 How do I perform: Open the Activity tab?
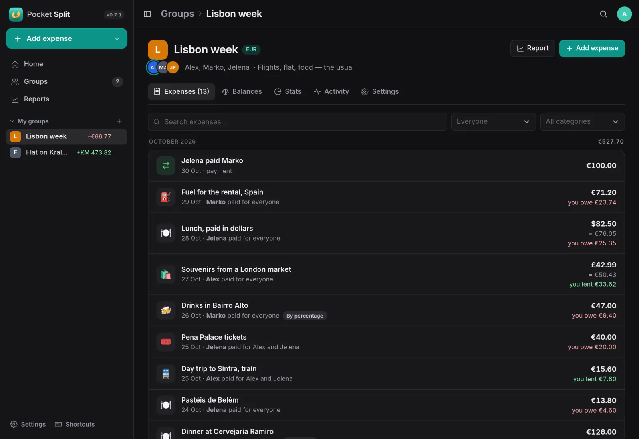(x=331, y=92)
